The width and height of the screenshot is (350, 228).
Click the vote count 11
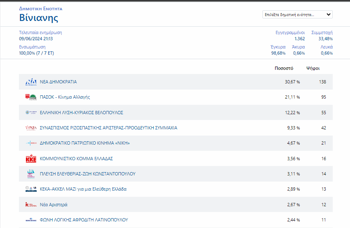[324, 220]
